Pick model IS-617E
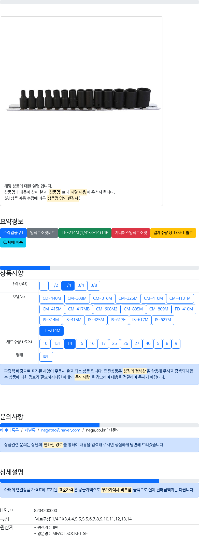The height and width of the screenshot is (537, 199). pyautogui.click(x=118, y=320)
